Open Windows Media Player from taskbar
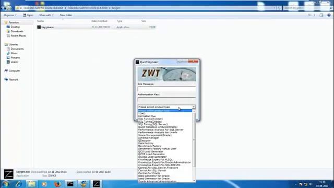 pos(44,184)
